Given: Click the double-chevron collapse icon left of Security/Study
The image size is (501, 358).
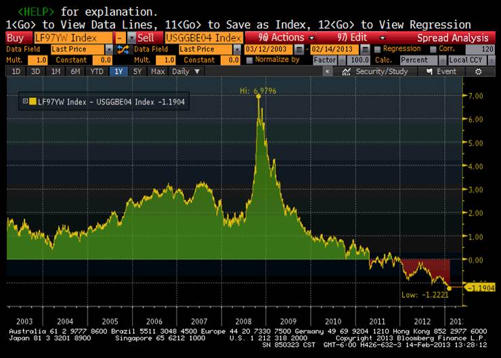Looking at the screenshot, I should click(x=328, y=72).
